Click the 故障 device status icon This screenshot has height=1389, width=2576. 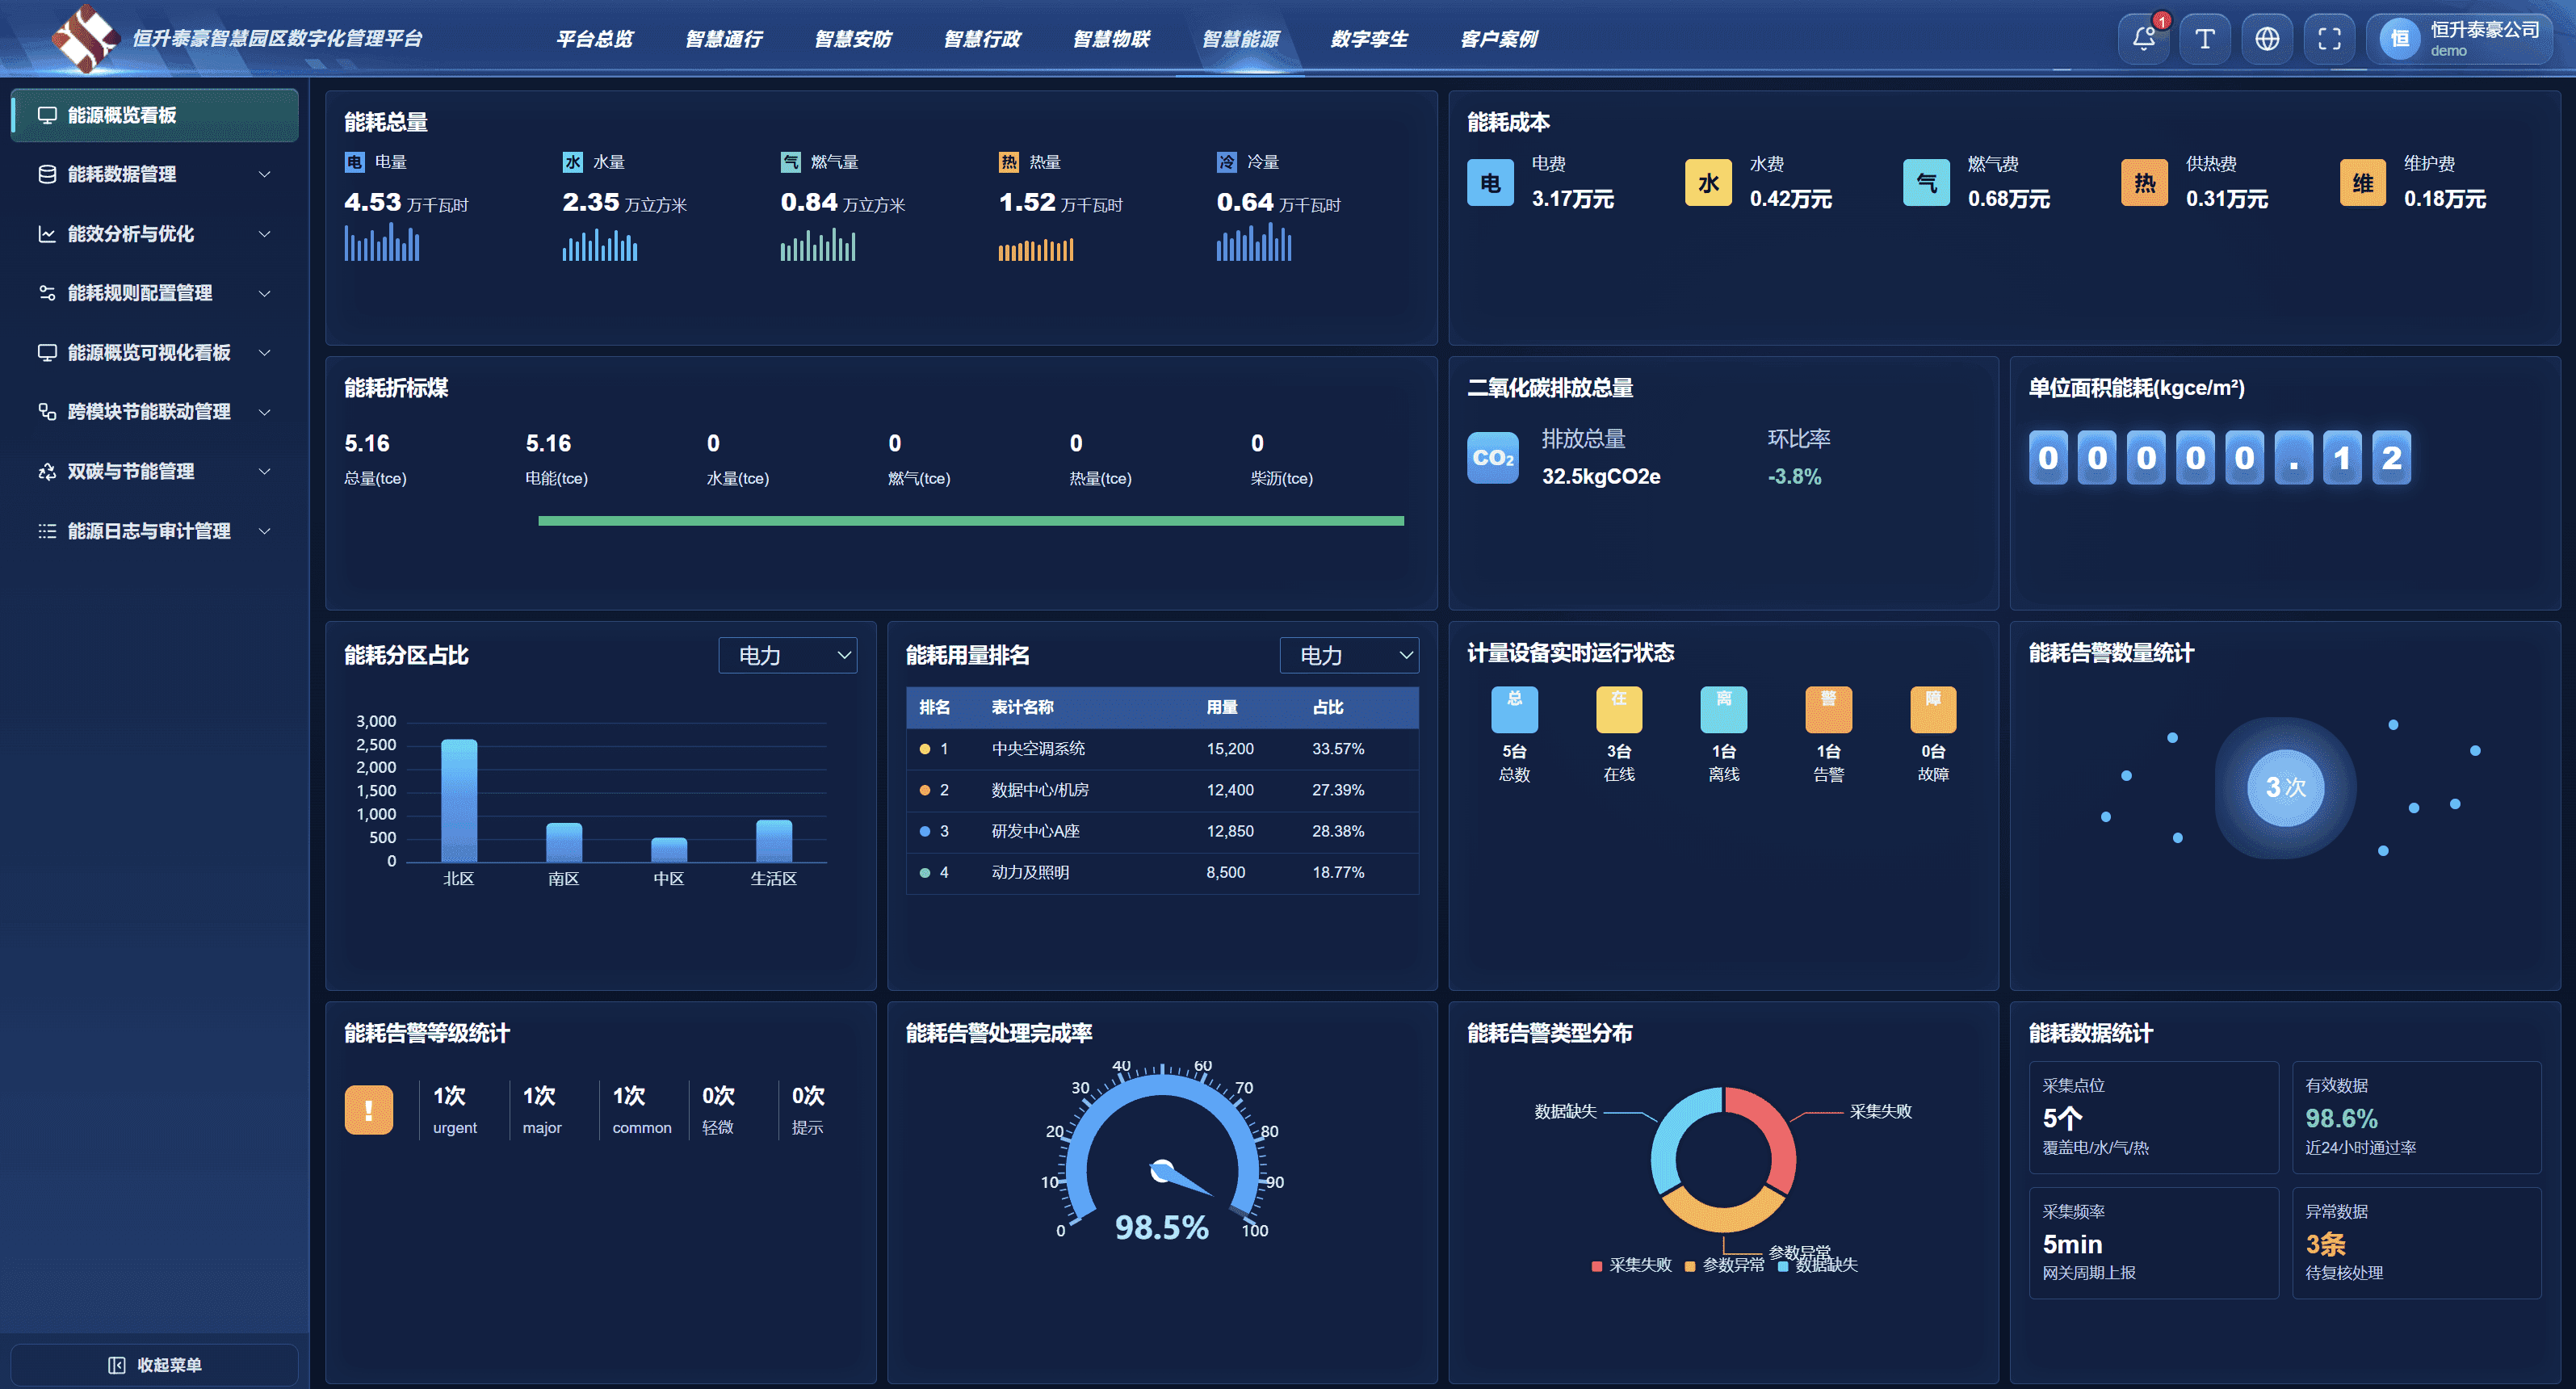pos(1933,709)
